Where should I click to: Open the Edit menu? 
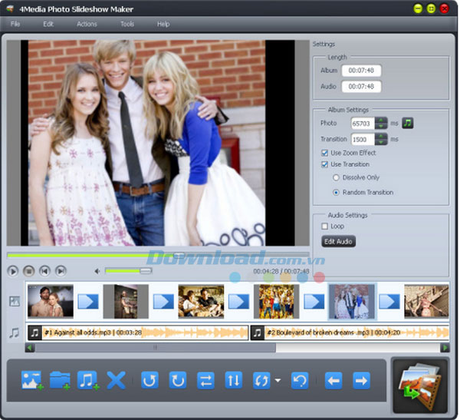(48, 24)
